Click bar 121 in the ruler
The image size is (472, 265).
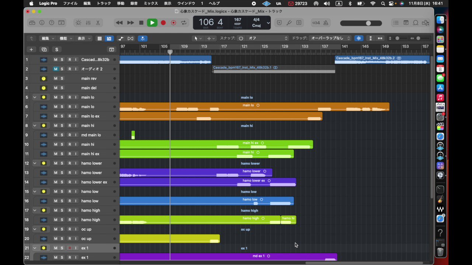(244, 47)
